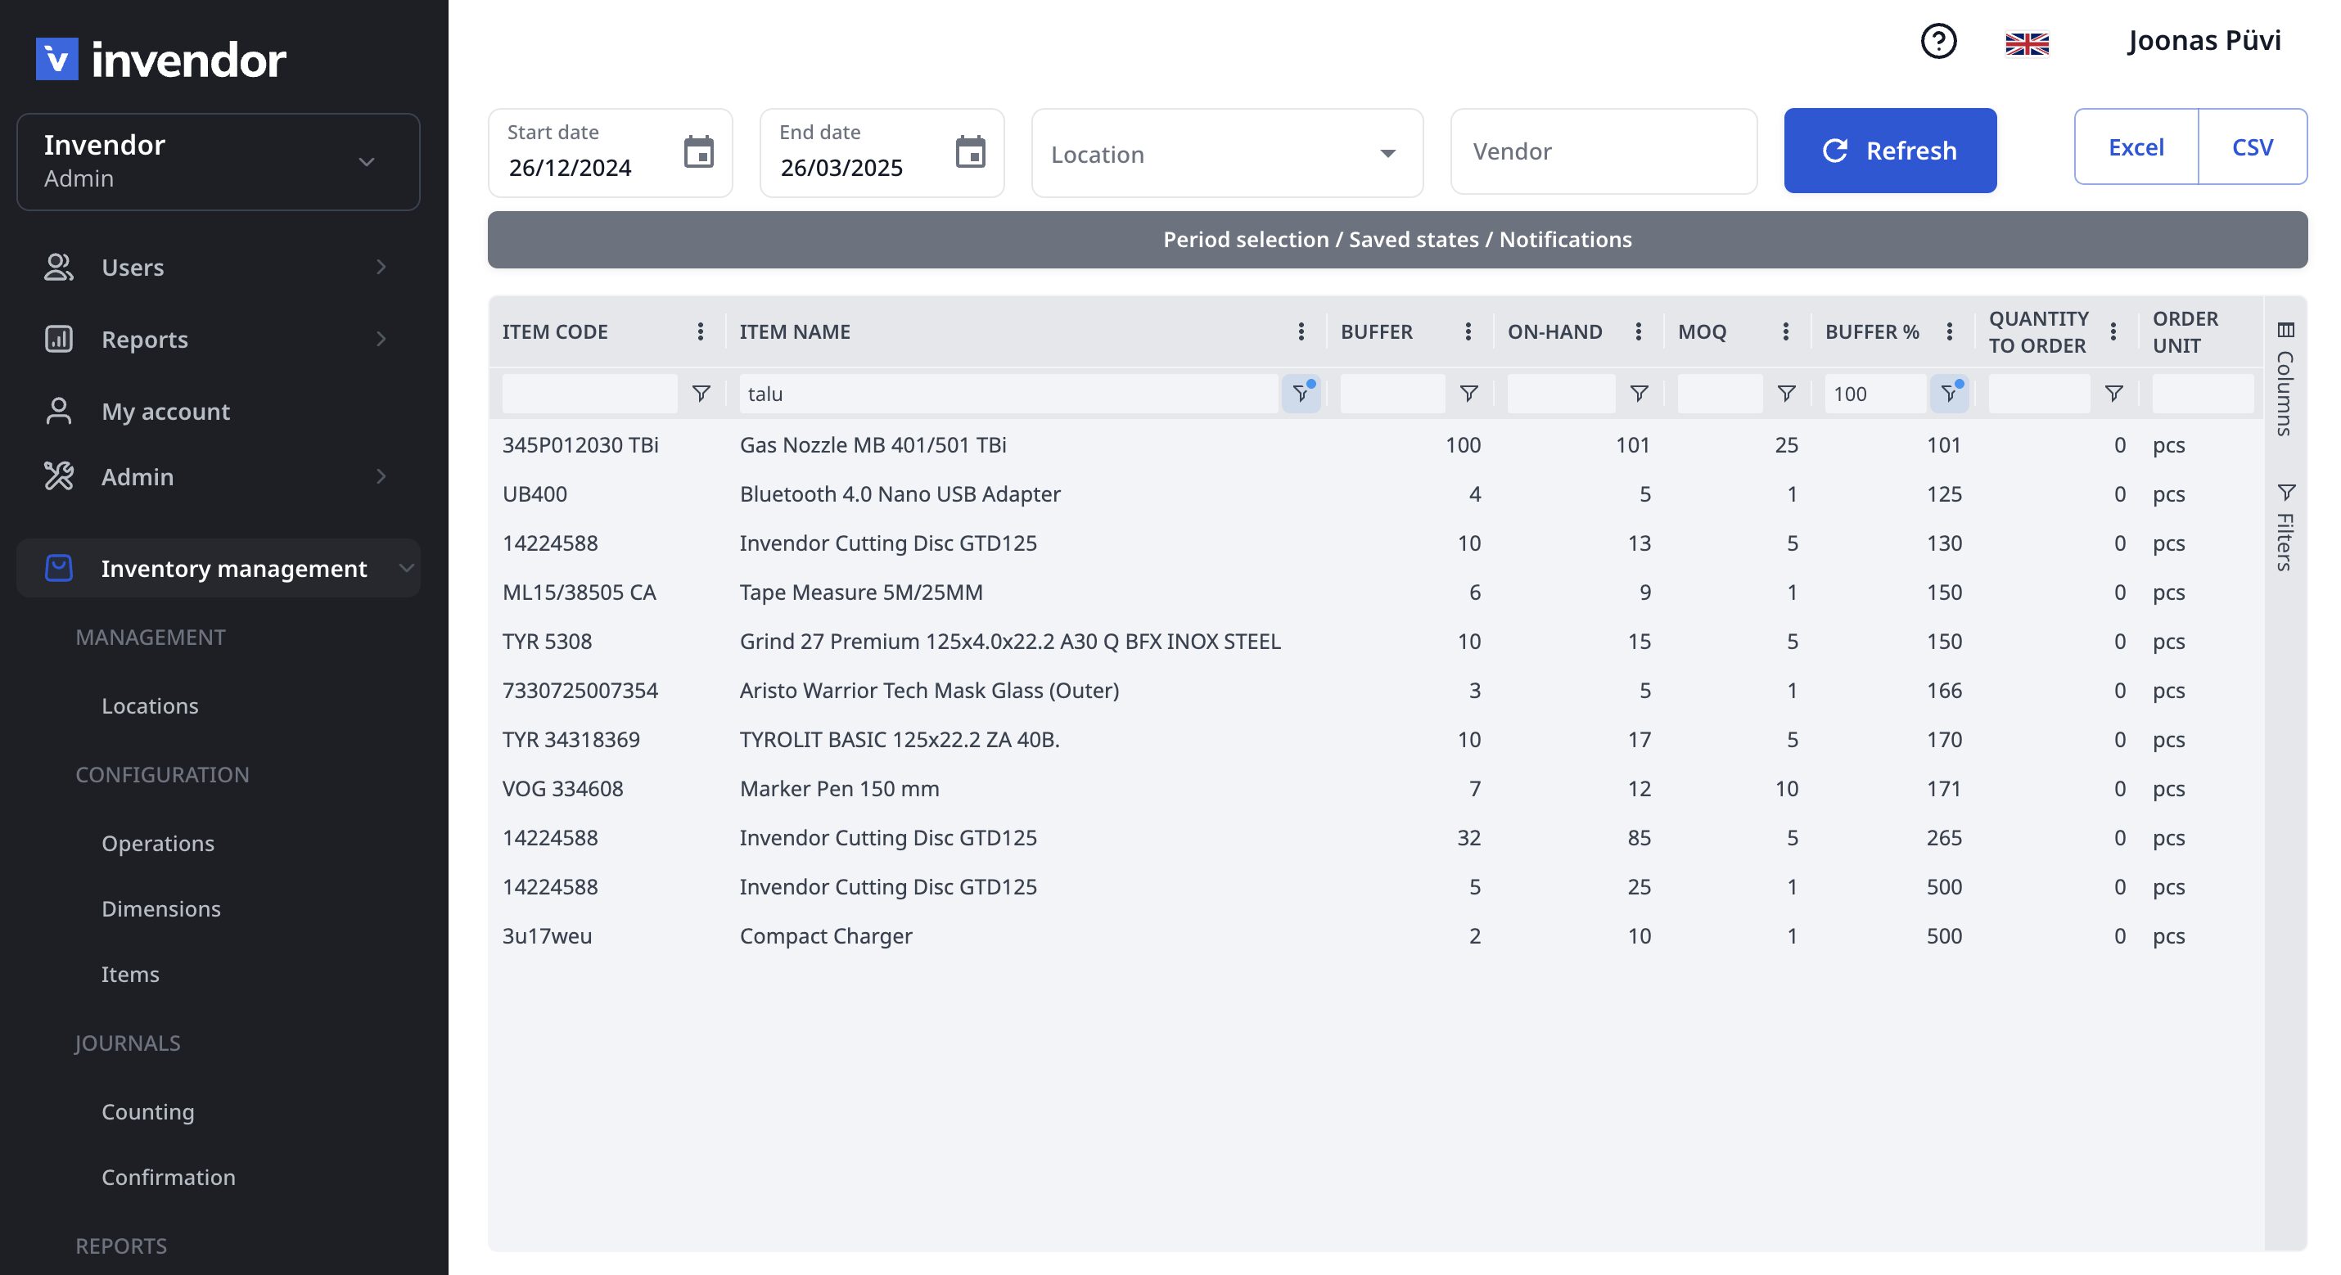Open the Start date calendar picker
Screen dimensions: 2341x1275
(x=698, y=151)
